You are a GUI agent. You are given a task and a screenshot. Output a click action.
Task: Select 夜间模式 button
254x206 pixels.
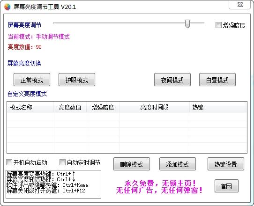pos(172,80)
